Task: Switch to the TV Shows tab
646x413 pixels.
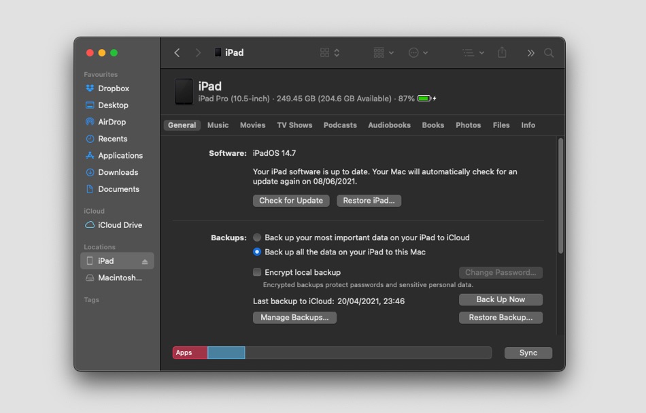Action: pos(294,125)
